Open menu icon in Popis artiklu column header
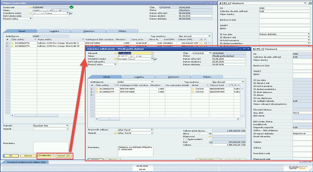The width and height of the screenshot is (313, 172). coord(83,40)
